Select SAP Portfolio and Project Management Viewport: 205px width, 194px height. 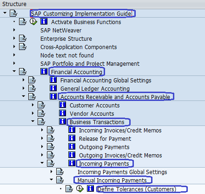point(90,64)
